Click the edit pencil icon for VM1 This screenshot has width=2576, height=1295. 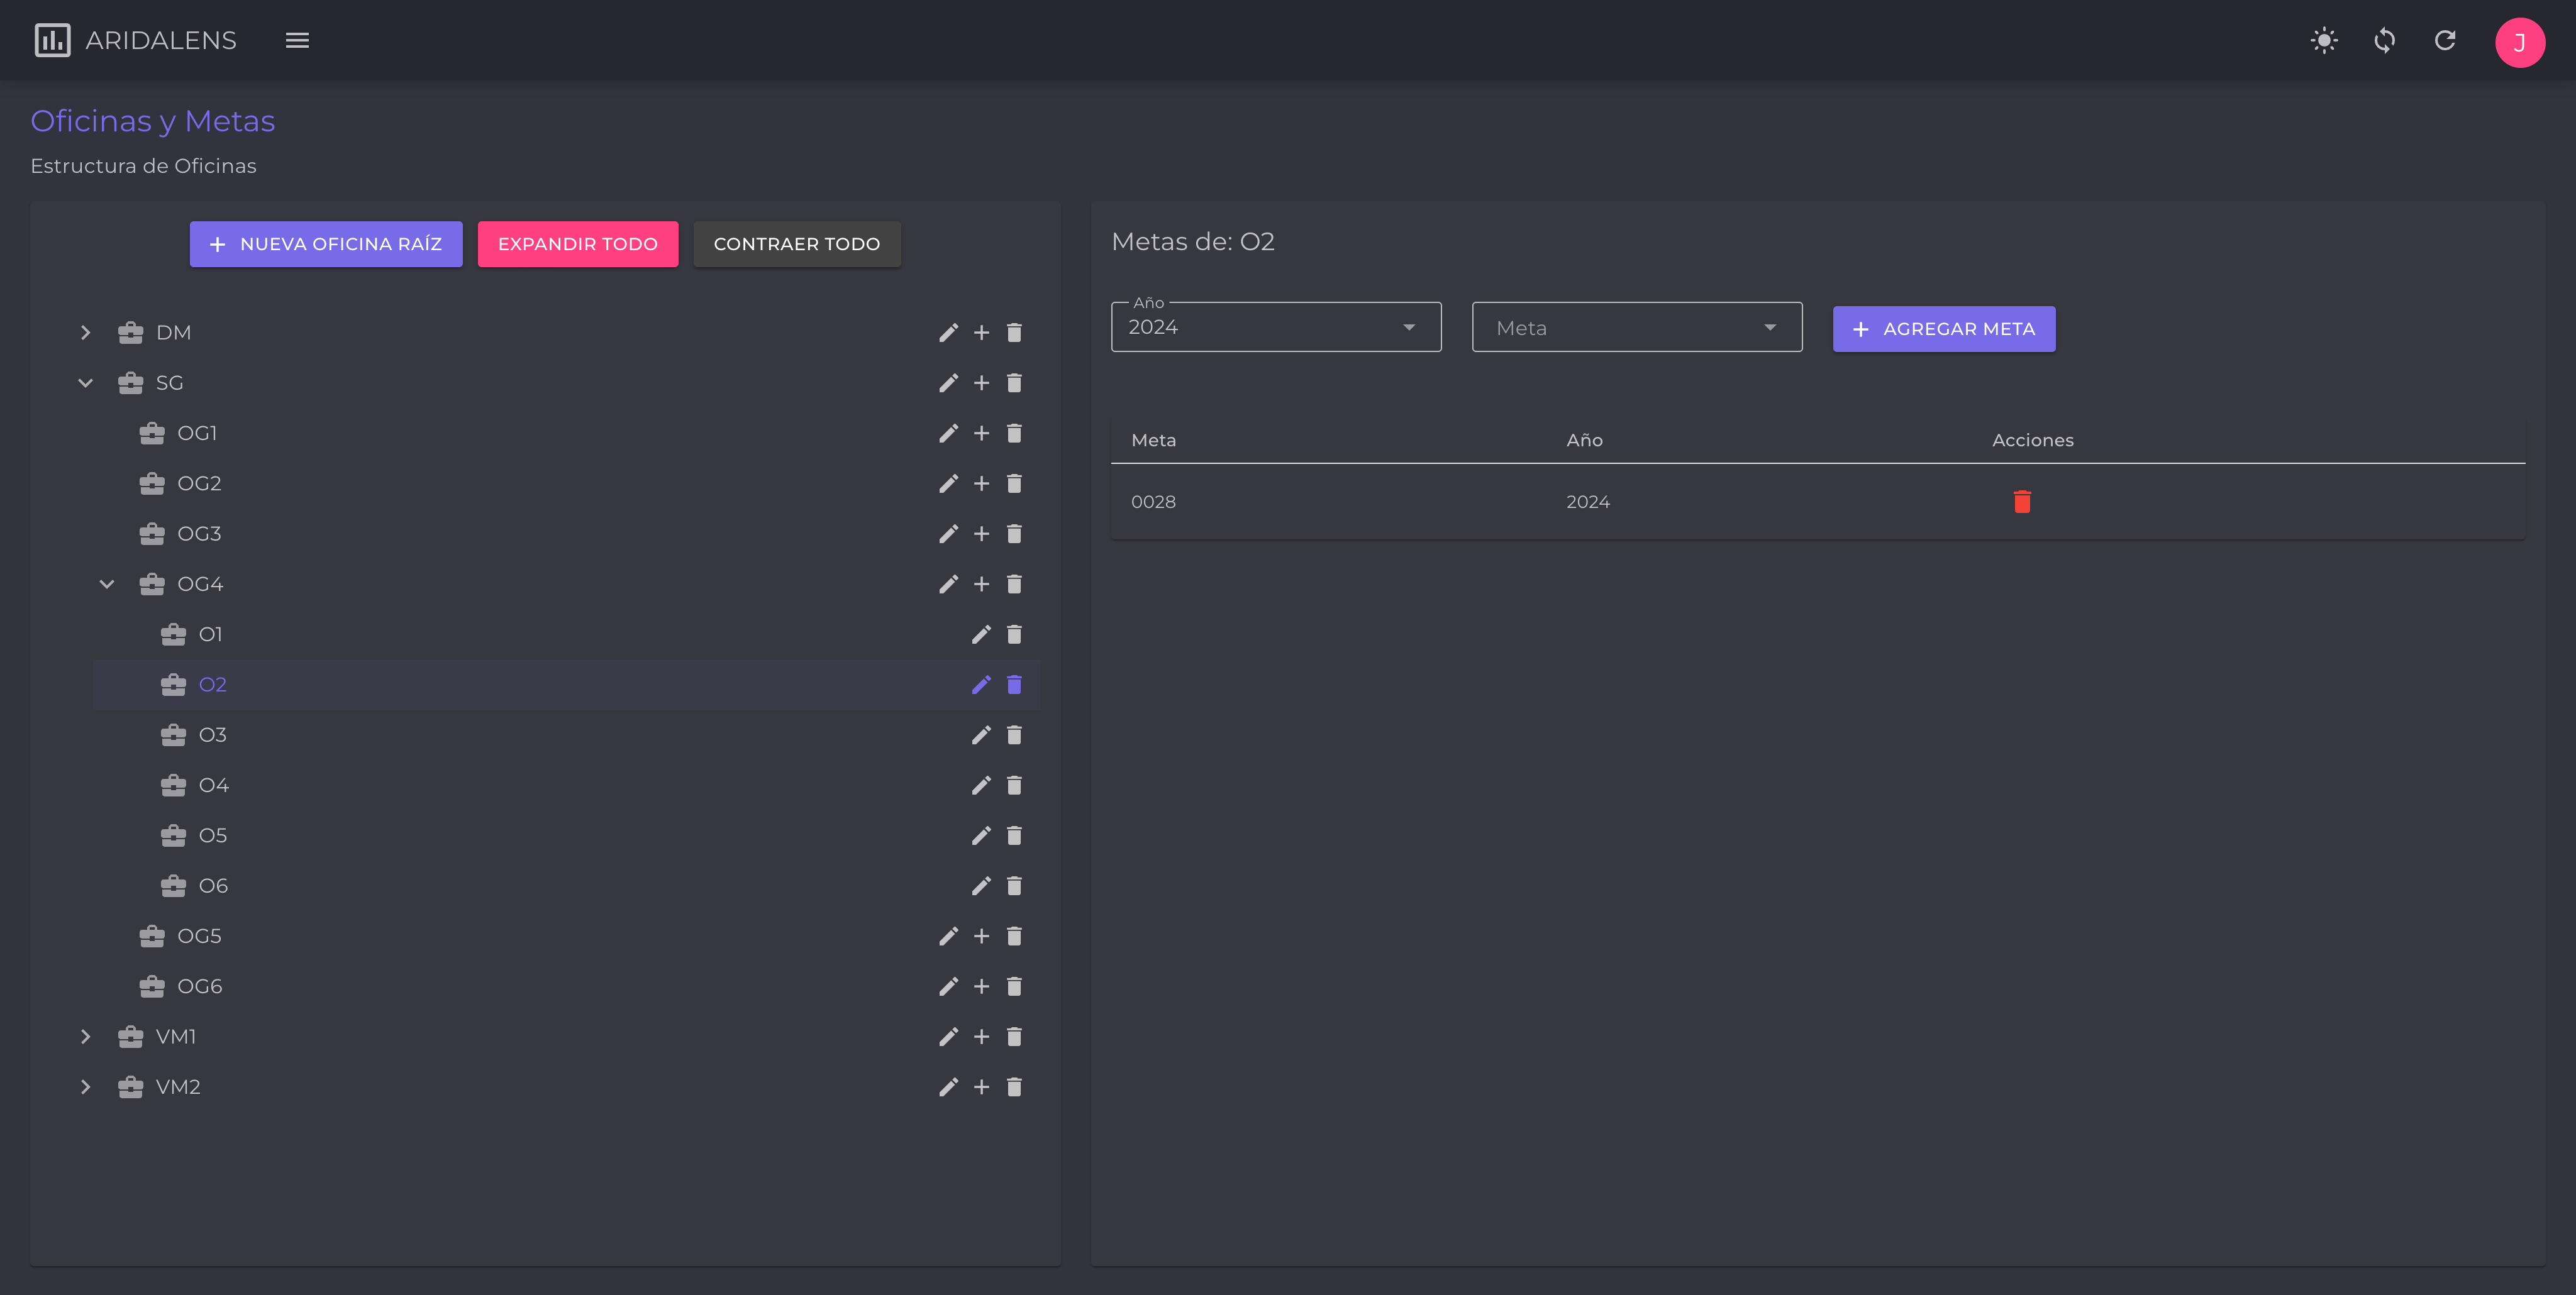(948, 1036)
